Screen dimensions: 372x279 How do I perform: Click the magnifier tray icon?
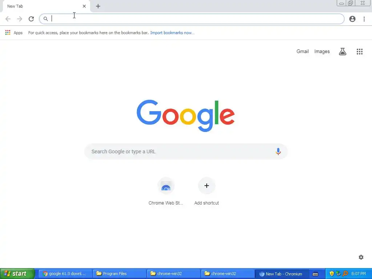point(345,274)
